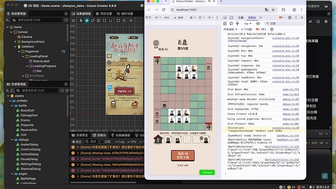
Task: Open the 动画编辑器 panel tab
Action: click(x=121, y=135)
